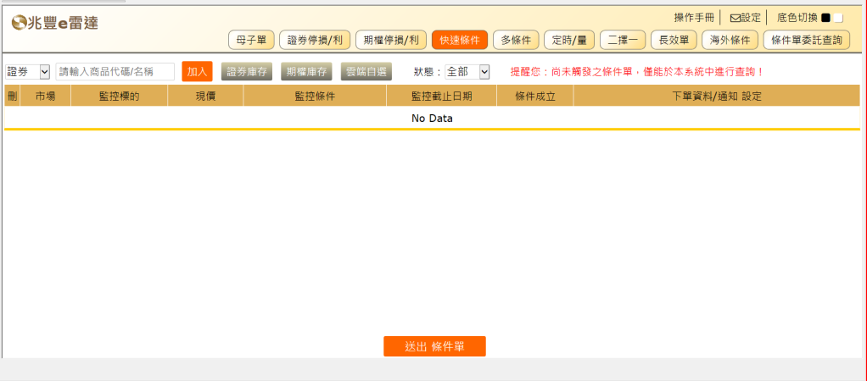This screenshot has width=867, height=381.
Task: Click the 證券庫存 button
Action: [247, 72]
